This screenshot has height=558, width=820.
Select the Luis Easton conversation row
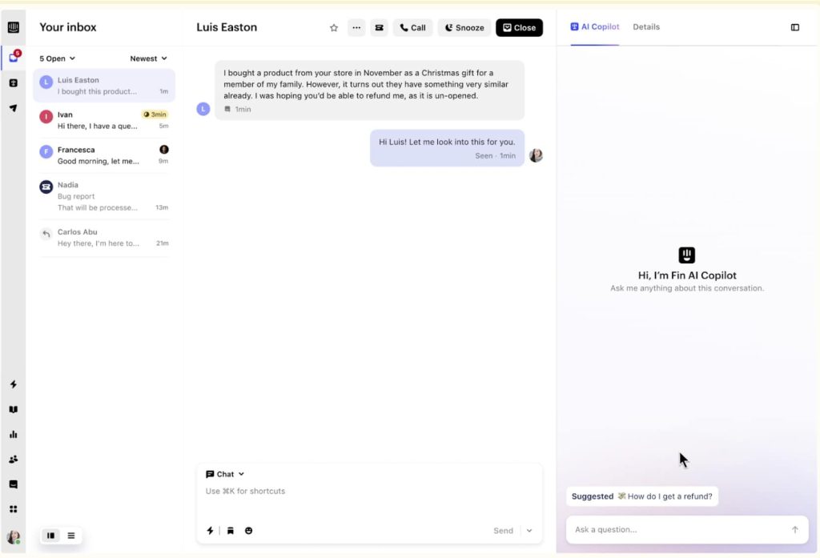tap(105, 85)
